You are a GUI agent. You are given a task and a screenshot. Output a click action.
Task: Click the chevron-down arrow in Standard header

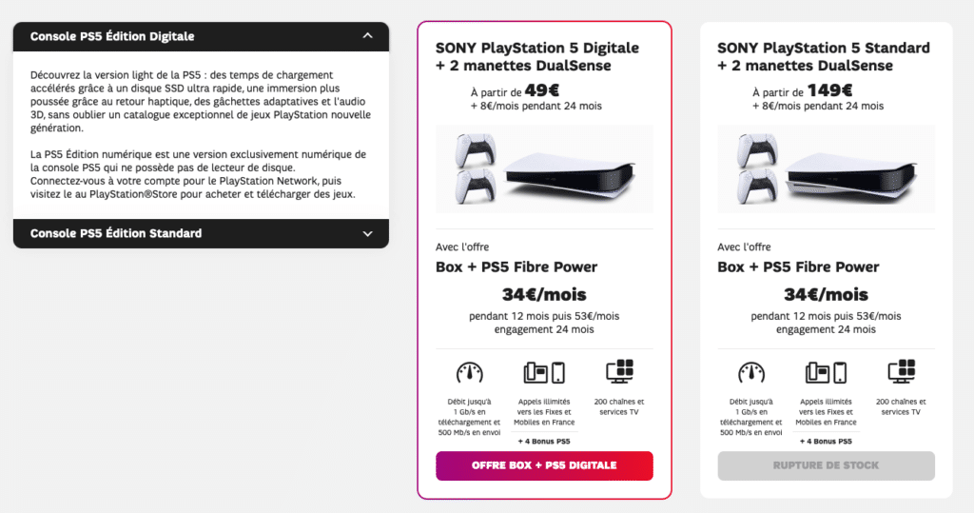coord(368,234)
